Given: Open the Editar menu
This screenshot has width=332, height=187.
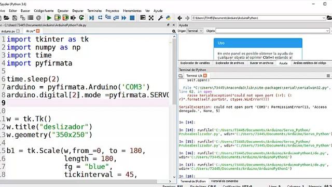Looking at the screenshot, I should [x=12, y=11].
